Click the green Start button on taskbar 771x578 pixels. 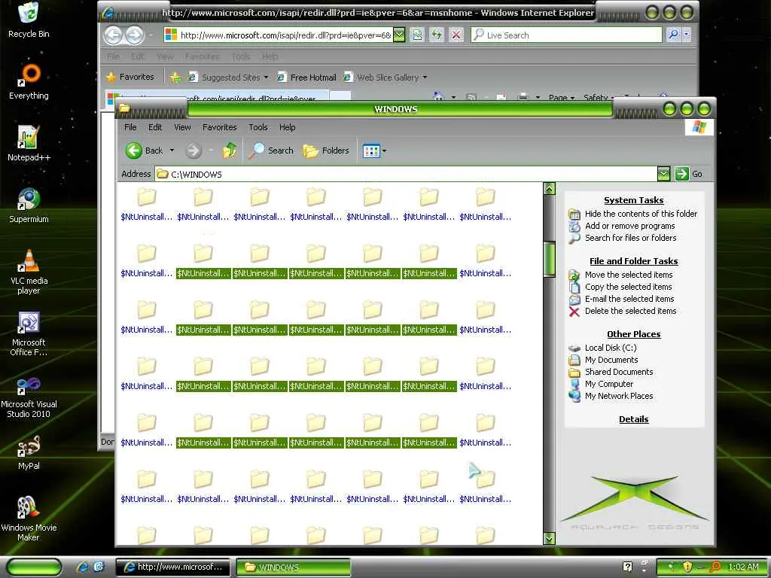pyautogui.click(x=34, y=567)
